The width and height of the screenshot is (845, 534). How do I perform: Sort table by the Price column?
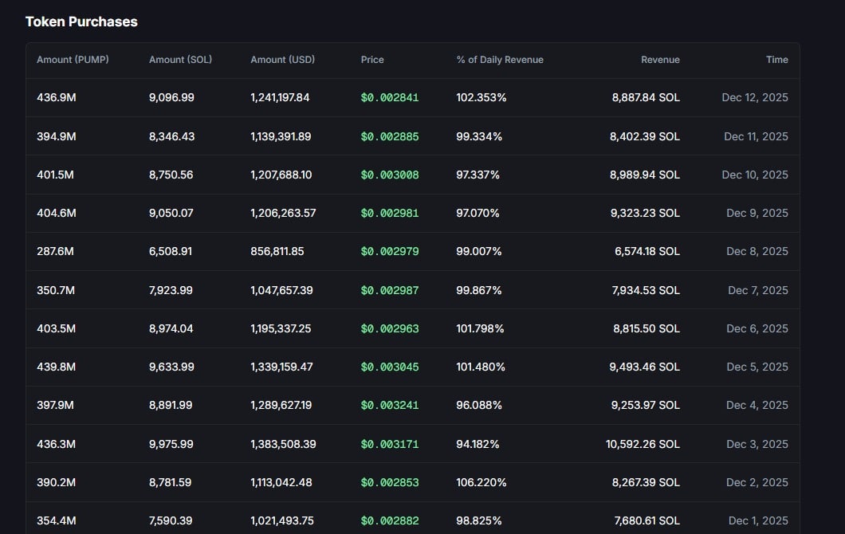click(x=371, y=60)
